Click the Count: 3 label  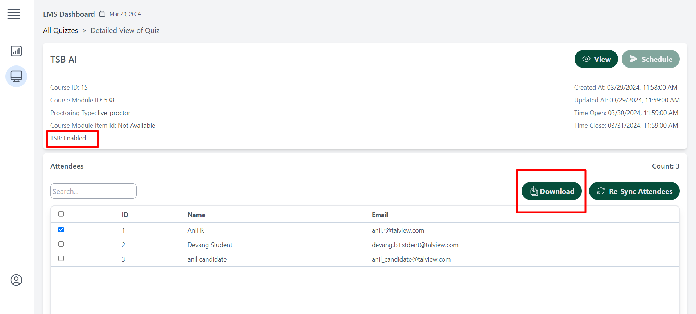pyautogui.click(x=666, y=166)
